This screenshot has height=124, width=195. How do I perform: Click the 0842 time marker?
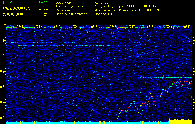tap(38, 27)
